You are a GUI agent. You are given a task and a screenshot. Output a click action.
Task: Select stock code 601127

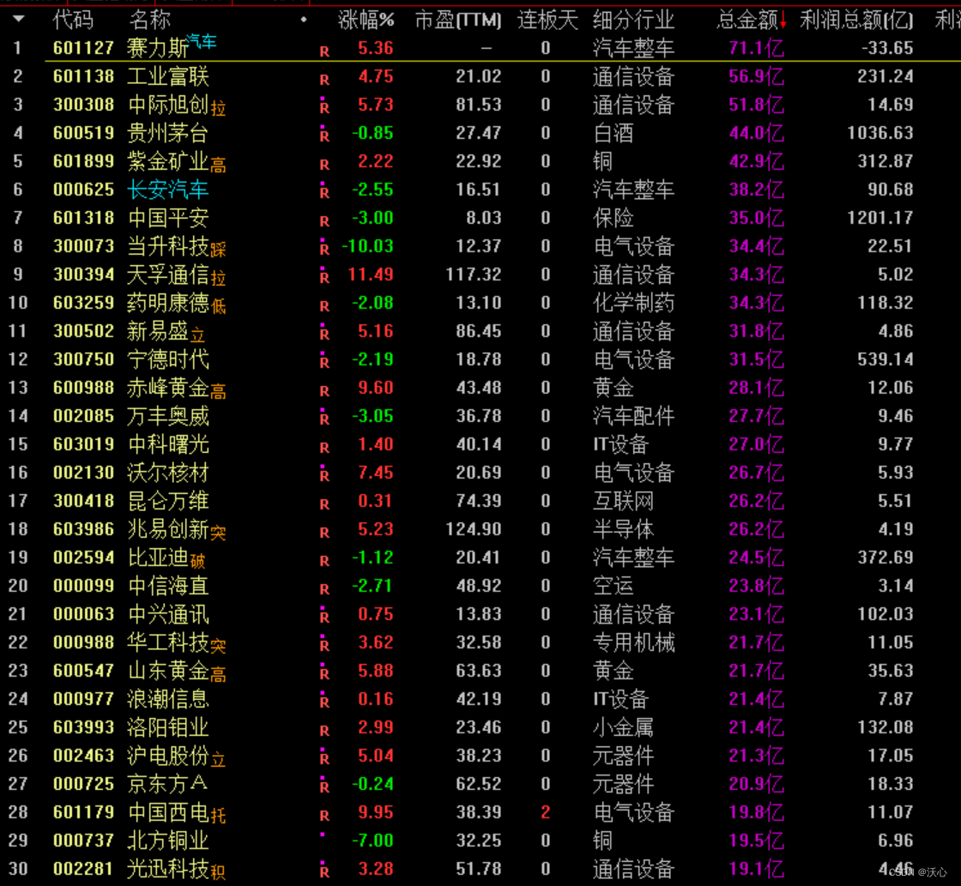83,48
